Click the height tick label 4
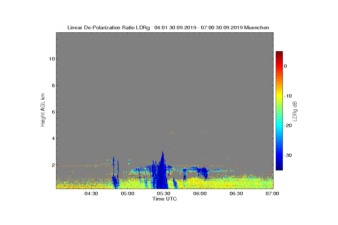338x225 pixels. click(53, 138)
